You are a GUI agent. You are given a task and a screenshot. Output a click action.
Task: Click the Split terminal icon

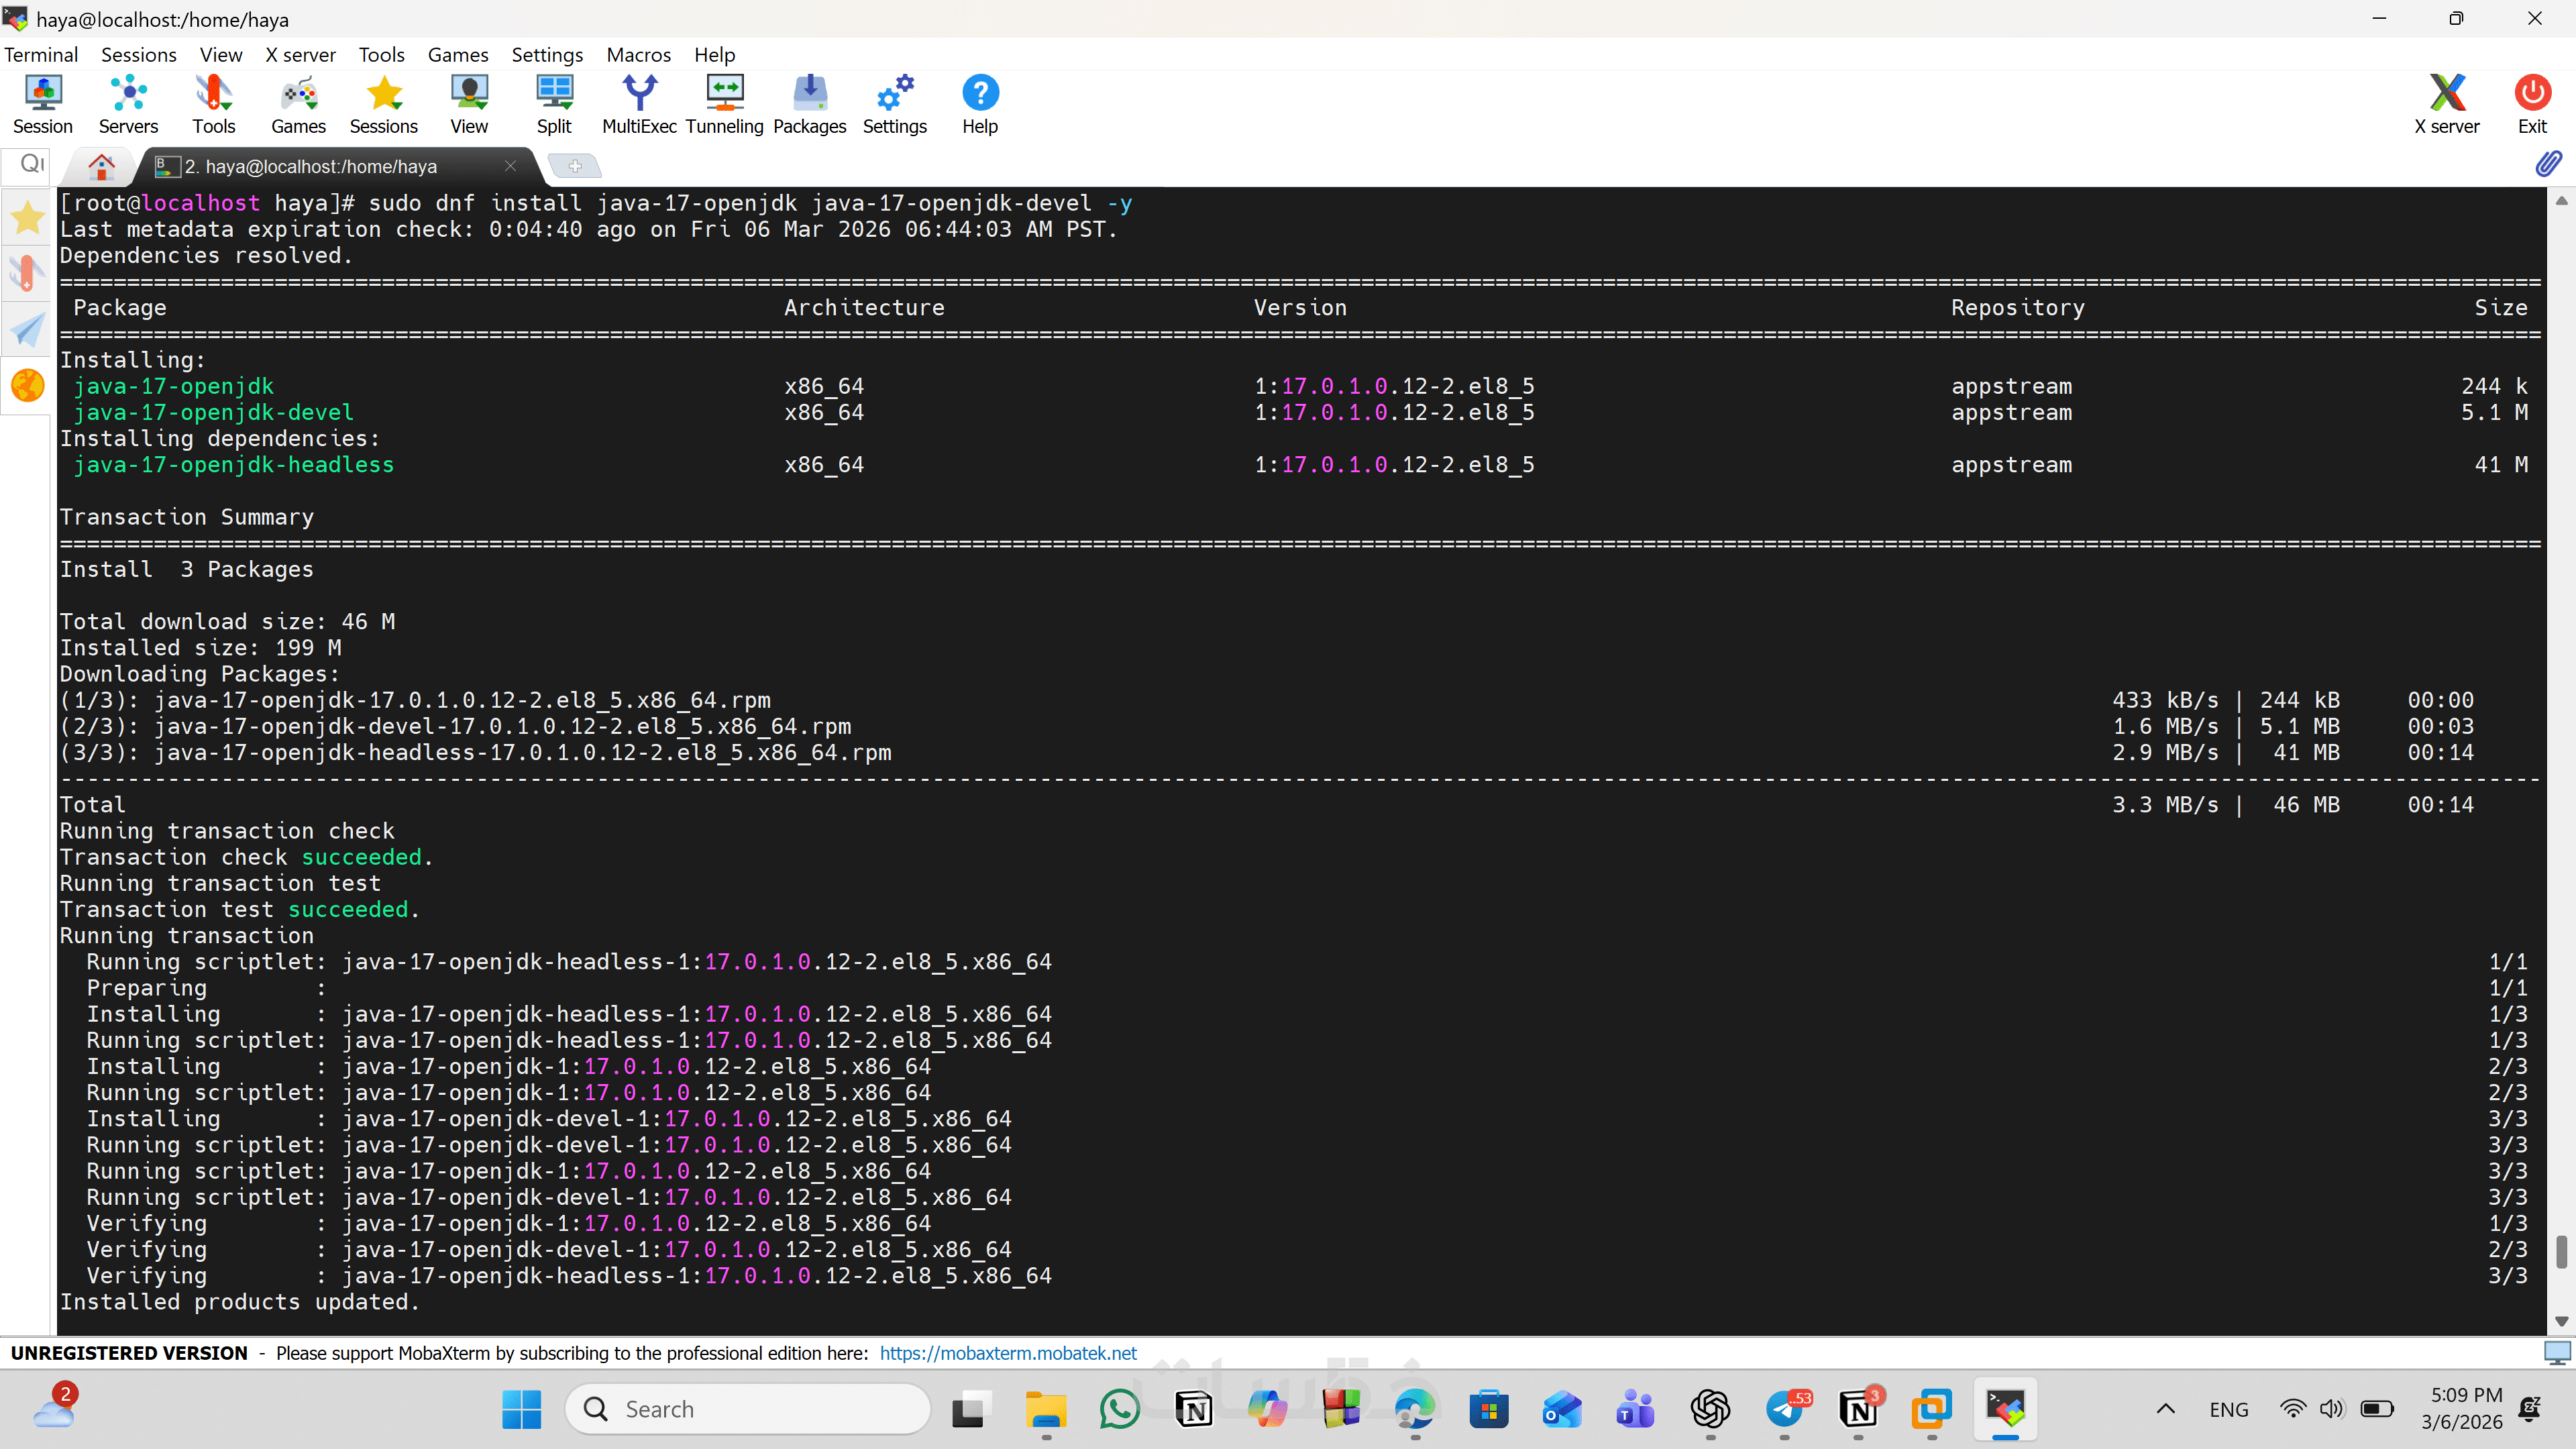pyautogui.click(x=554, y=104)
